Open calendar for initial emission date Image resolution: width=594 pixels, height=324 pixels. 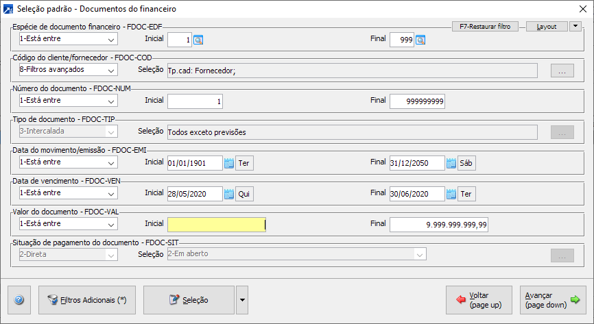click(229, 163)
